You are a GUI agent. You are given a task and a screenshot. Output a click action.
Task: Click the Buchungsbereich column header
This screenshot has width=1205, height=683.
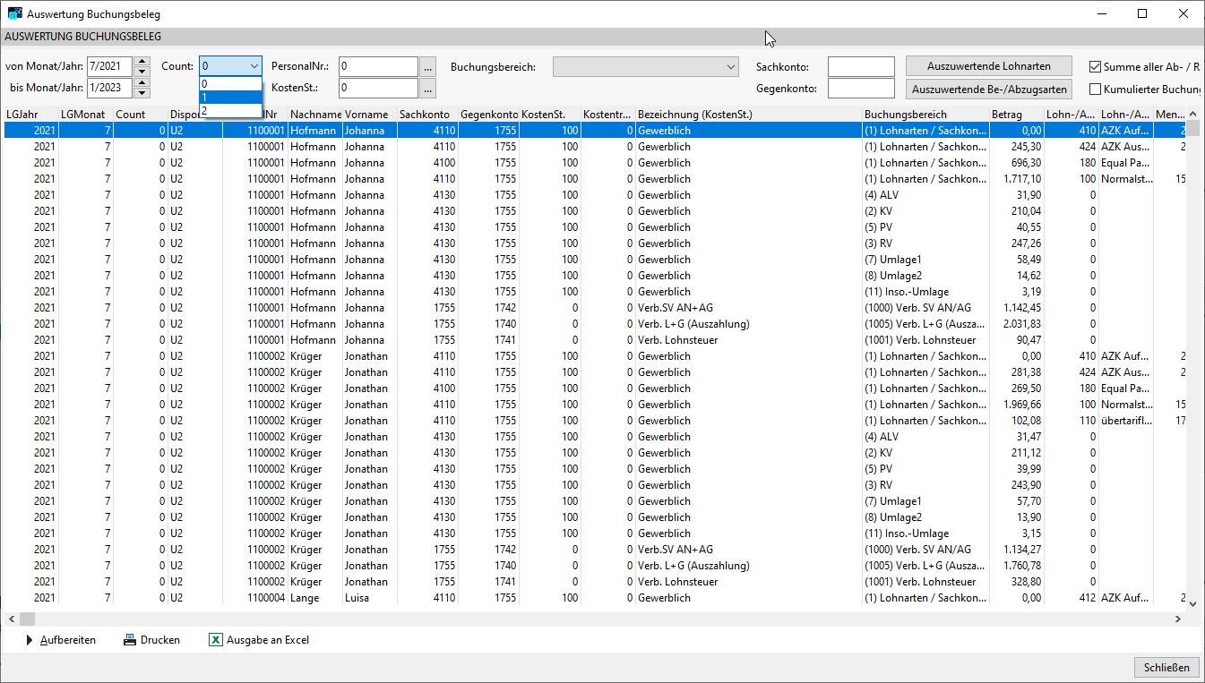click(x=925, y=115)
